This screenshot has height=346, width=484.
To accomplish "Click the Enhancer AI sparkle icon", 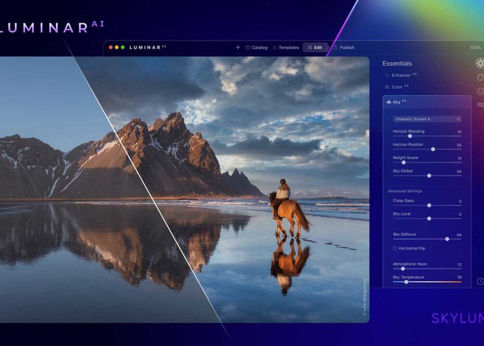I will point(387,75).
